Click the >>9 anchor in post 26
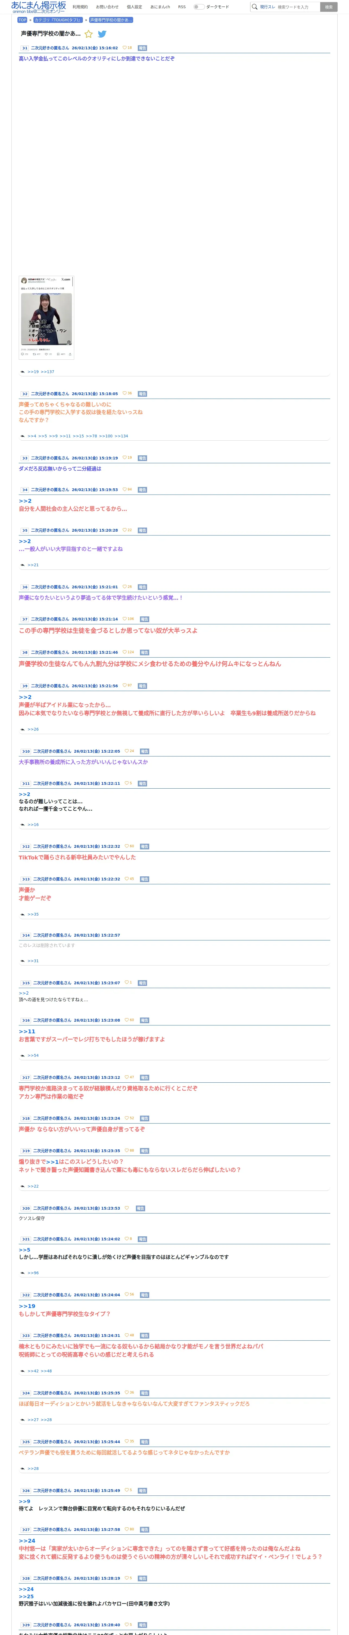 pyautogui.click(x=25, y=1502)
